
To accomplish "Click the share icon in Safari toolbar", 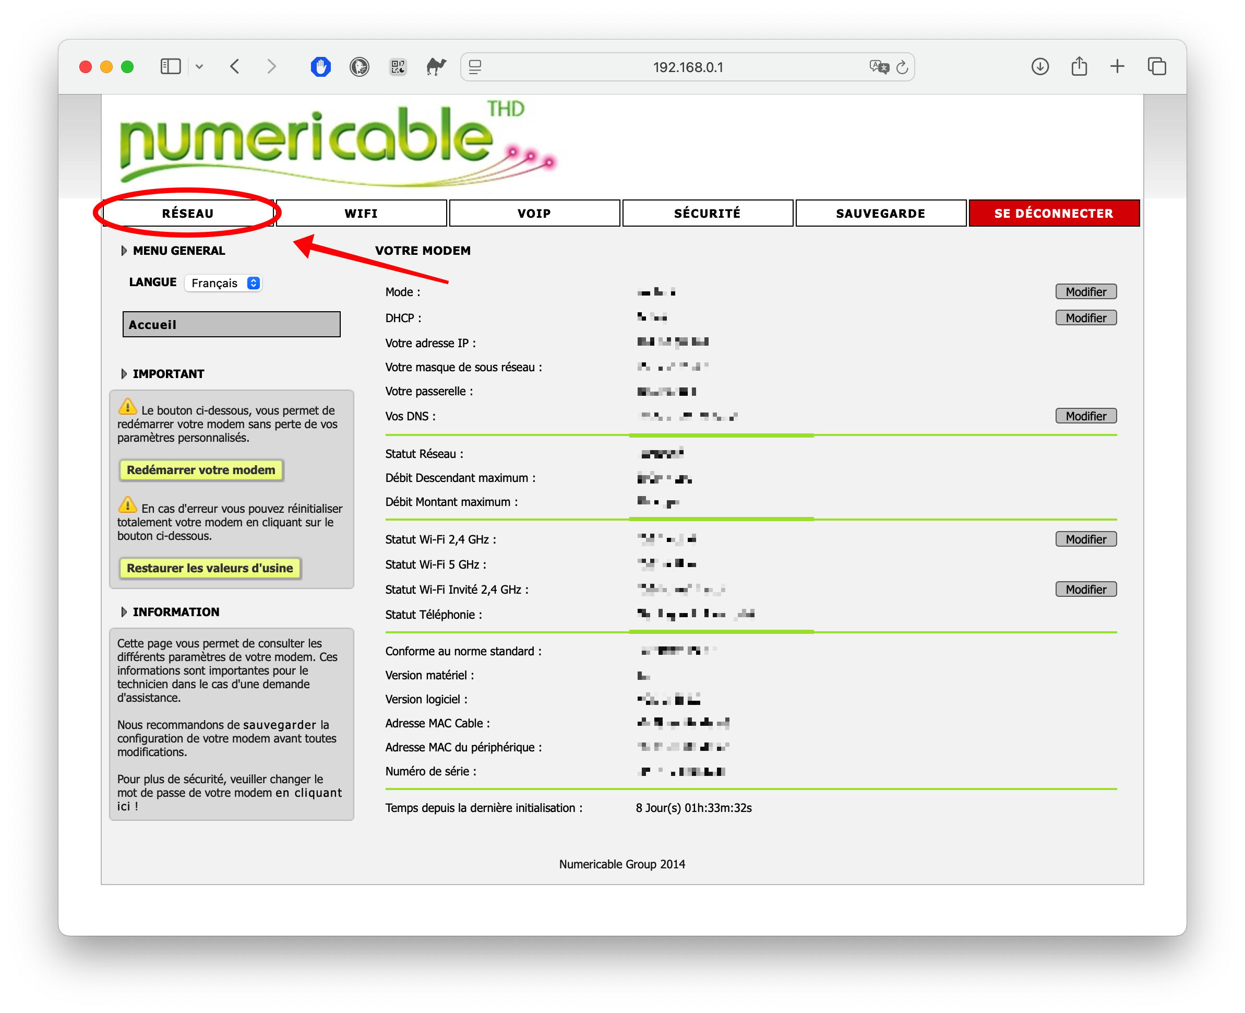I will 1079,66.
